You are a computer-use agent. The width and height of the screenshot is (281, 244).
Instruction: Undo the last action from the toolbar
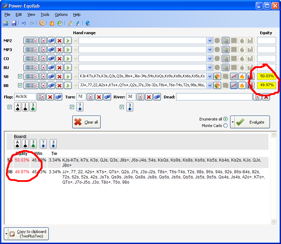click(24, 23)
